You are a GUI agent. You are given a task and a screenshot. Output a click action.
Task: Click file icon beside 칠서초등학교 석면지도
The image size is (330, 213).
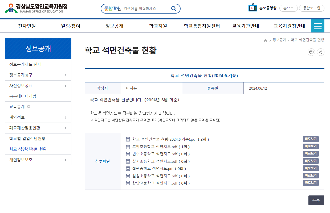pos(128,161)
